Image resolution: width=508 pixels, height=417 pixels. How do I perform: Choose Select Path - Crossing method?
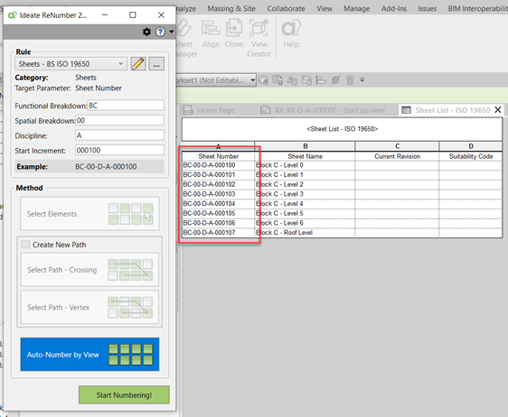pos(89,270)
